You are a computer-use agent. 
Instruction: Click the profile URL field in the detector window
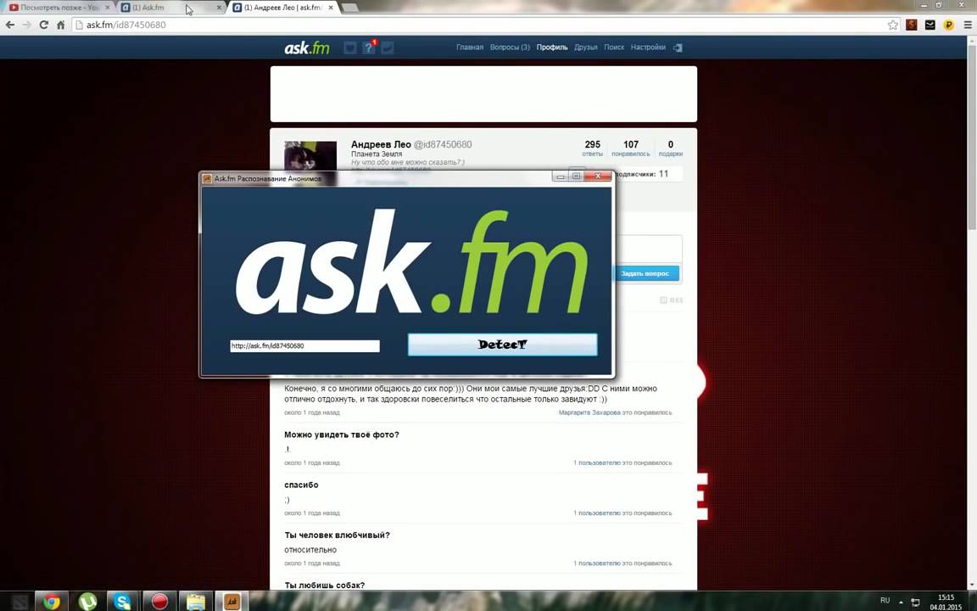pos(304,345)
